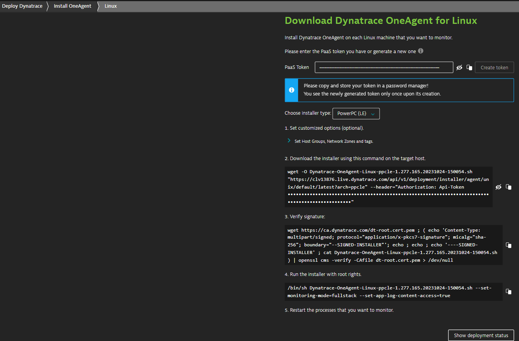
Task: Reveal the hidden PaaS token value
Action: [459, 67]
